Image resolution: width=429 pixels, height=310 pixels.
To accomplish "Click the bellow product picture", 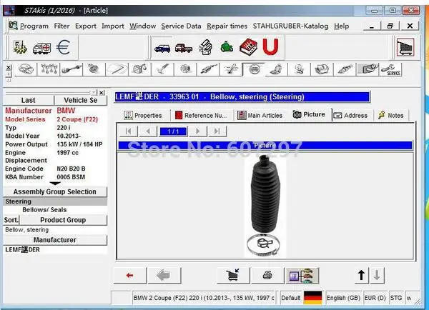I will 265,206.
